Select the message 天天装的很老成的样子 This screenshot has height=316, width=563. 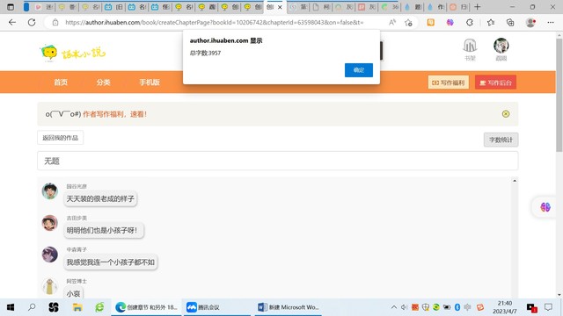[100, 199]
